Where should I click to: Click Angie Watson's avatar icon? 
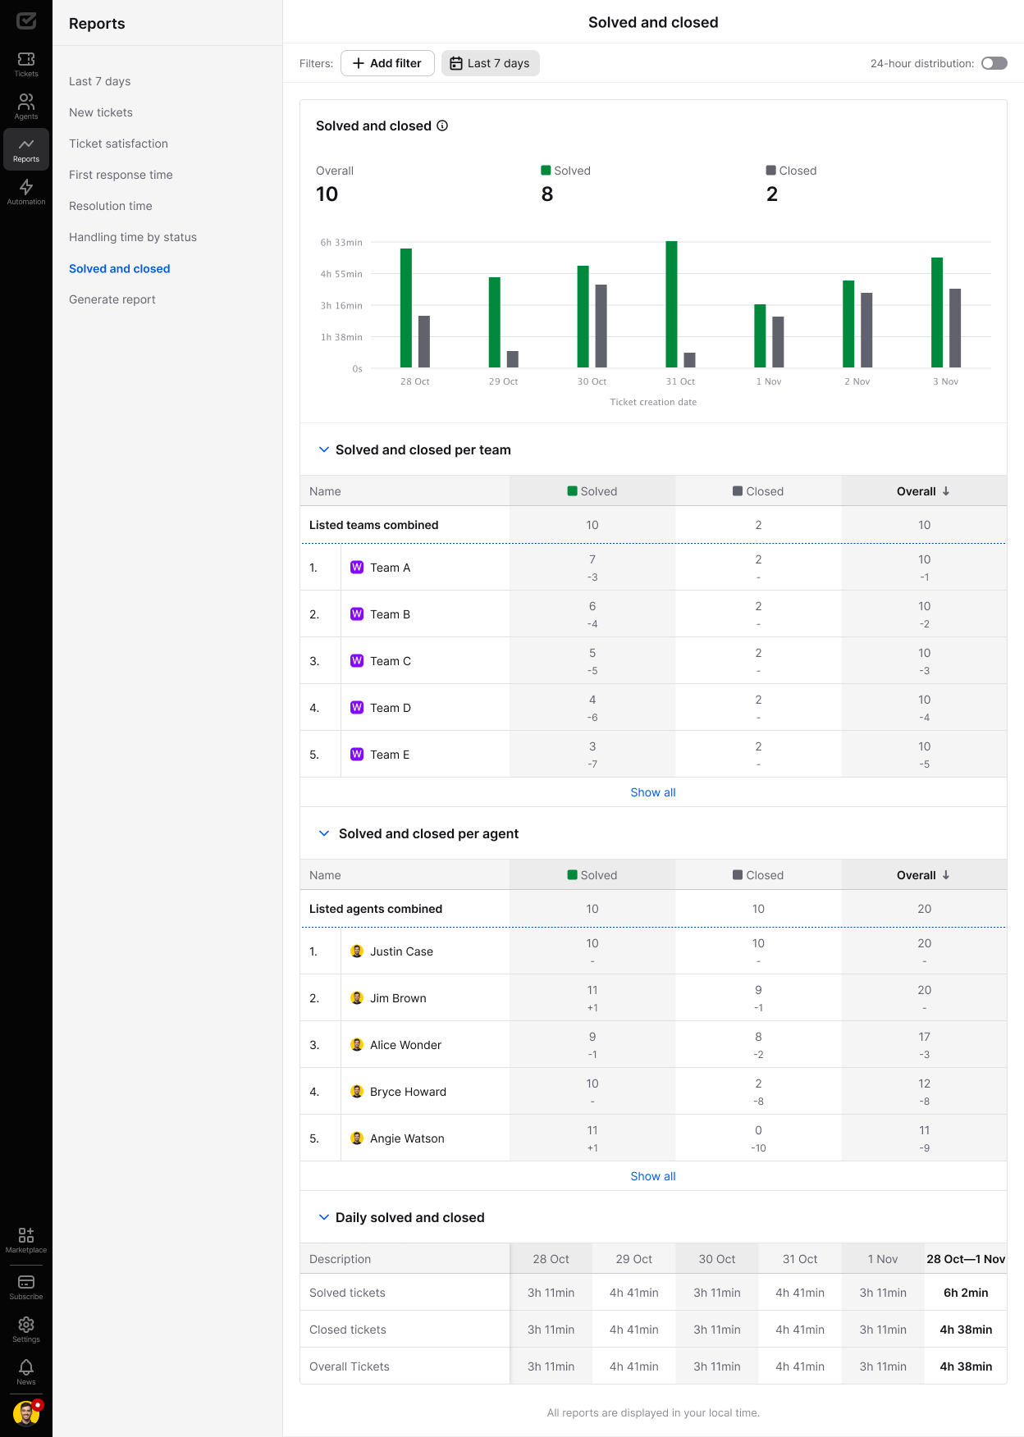point(357,1138)
